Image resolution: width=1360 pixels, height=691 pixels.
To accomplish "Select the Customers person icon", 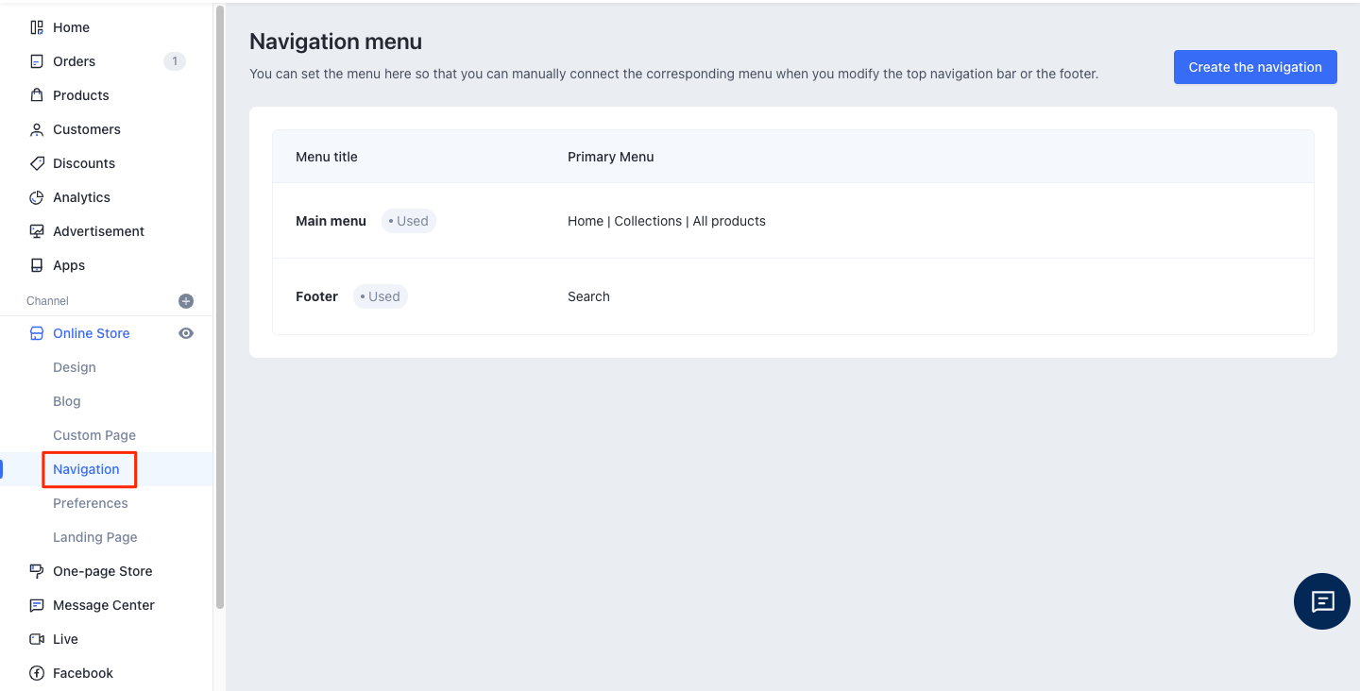I will pyautogui.click(x=37, y=129).
